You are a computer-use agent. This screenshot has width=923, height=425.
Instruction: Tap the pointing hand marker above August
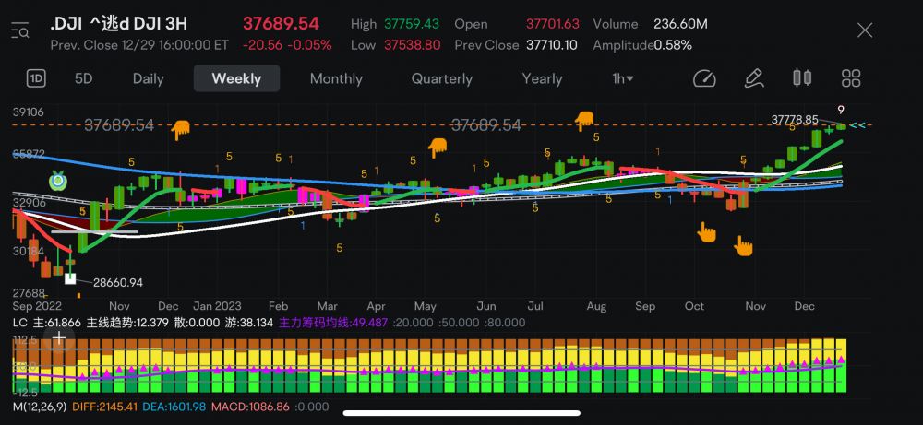(584, 121)
